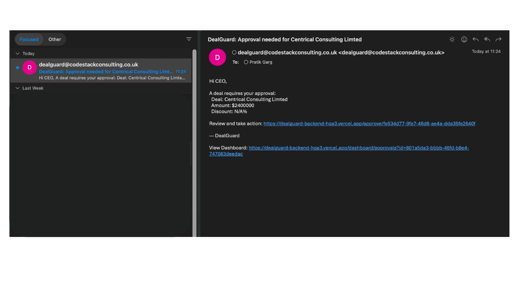Viewport: 519px width, 291px height.
Task: Click the "Today at 11:24" timestamp
Action: (x=486, y=52)
